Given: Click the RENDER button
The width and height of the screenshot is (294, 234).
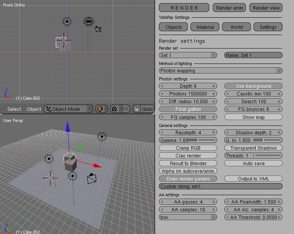Looking at the screenshot, I should [184, 8].
